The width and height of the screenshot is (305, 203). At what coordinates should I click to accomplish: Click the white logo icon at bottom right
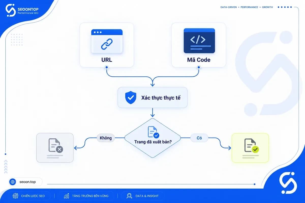[288, 183]
